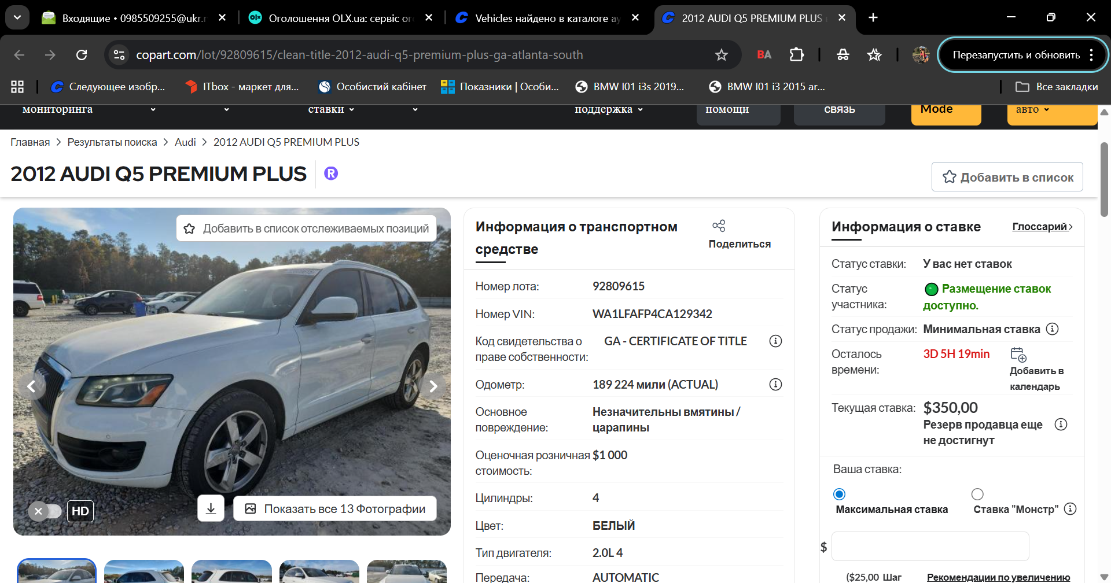1111x583 pixels.
Task: Open the помощи header item
Action: (x=738, y=113)
